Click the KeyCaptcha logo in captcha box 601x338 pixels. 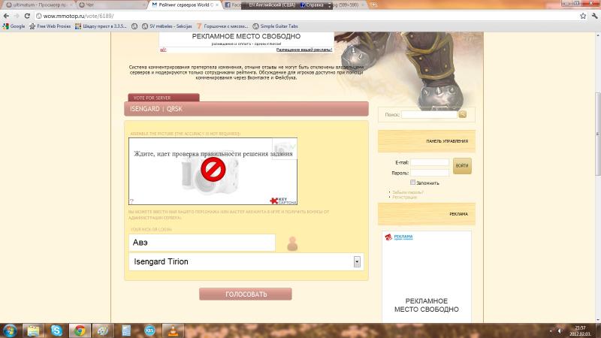pos(283,200)
